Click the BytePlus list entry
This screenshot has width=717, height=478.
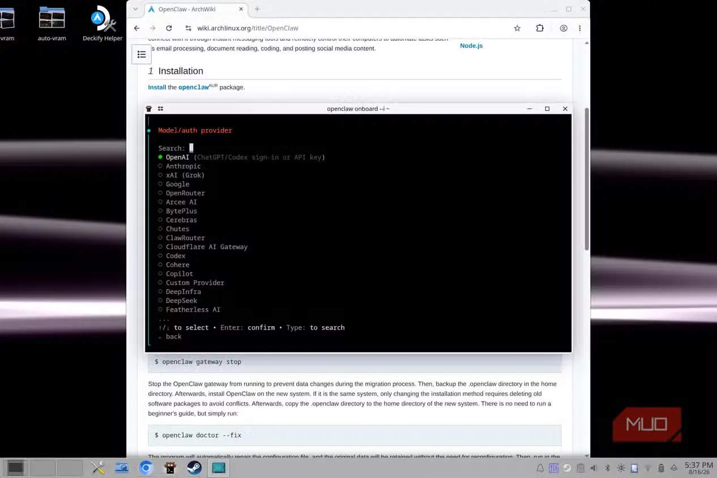point(177,211)
